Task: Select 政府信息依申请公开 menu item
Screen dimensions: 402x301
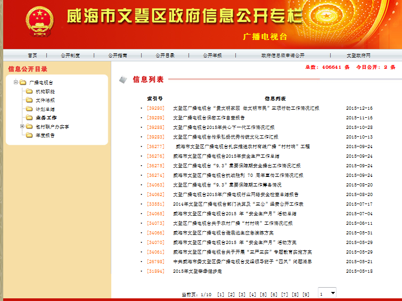Action: [x=283, y=55]
